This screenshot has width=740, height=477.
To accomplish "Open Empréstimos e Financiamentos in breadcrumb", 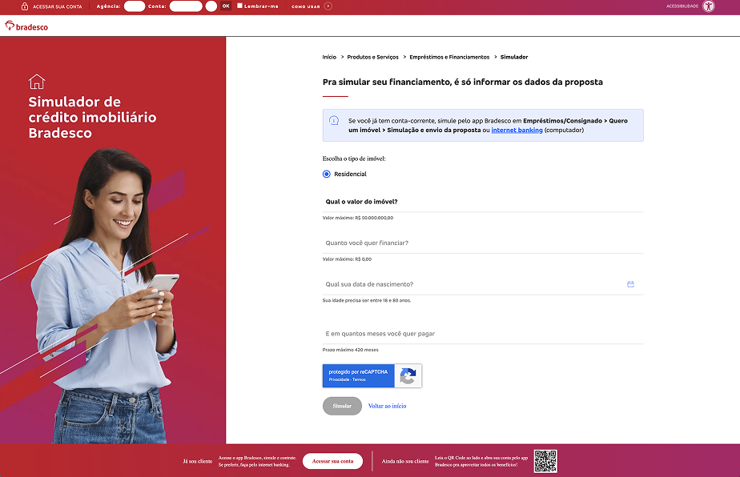I will coord(449,57).
